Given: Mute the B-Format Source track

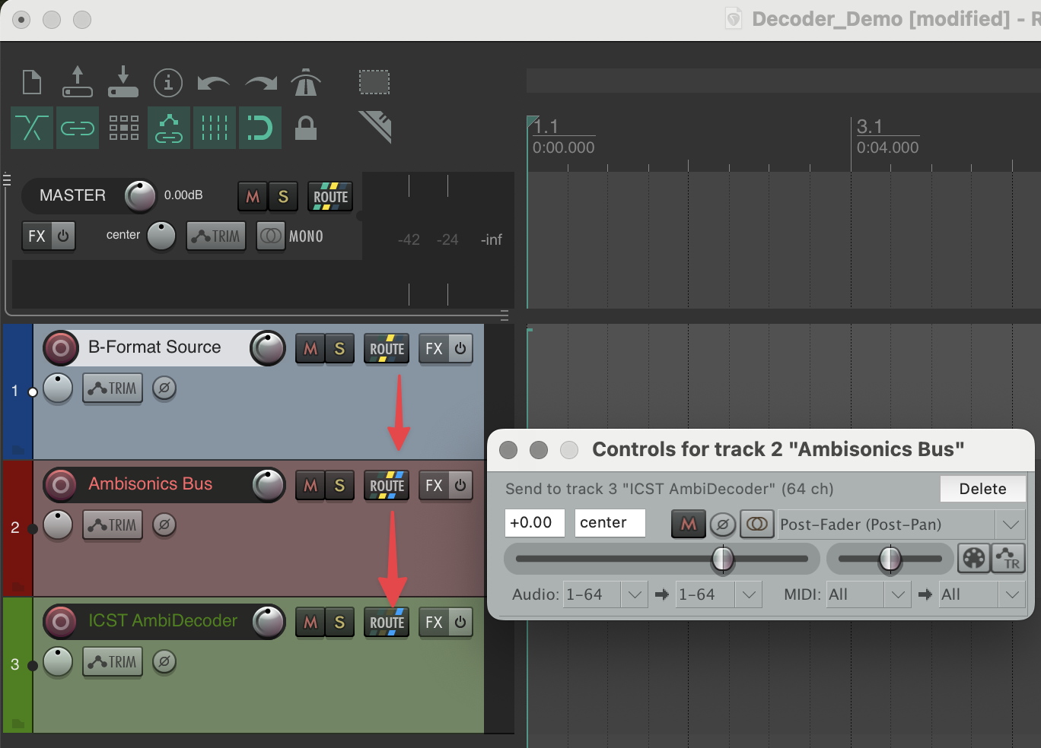Looking at the screenshot, I should [310, 349].
